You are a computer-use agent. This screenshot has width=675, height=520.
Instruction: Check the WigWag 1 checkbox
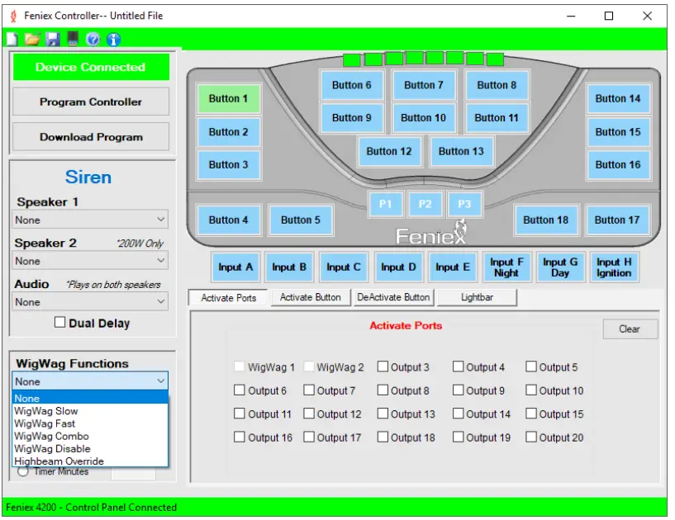tap(240, 366)
